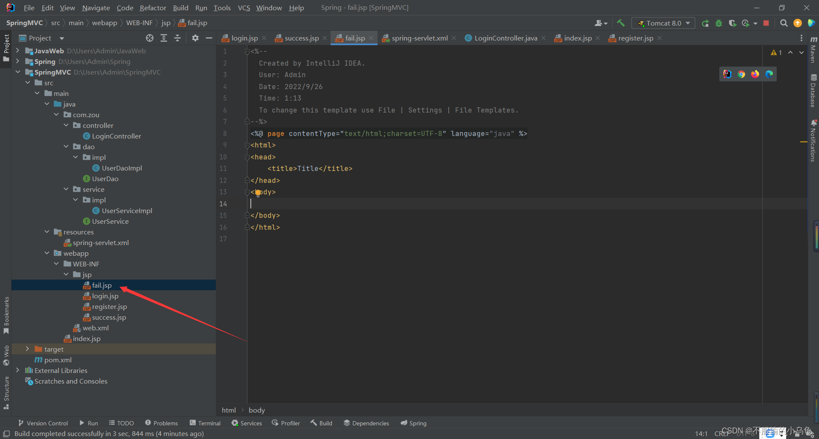Toggle the Structure side panel
The height and width of the screenshot is (439, 819).
pyautogui.click(x=6, y=393)
